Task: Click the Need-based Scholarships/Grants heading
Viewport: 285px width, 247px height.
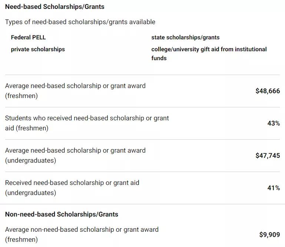Action: pos(55,7)
